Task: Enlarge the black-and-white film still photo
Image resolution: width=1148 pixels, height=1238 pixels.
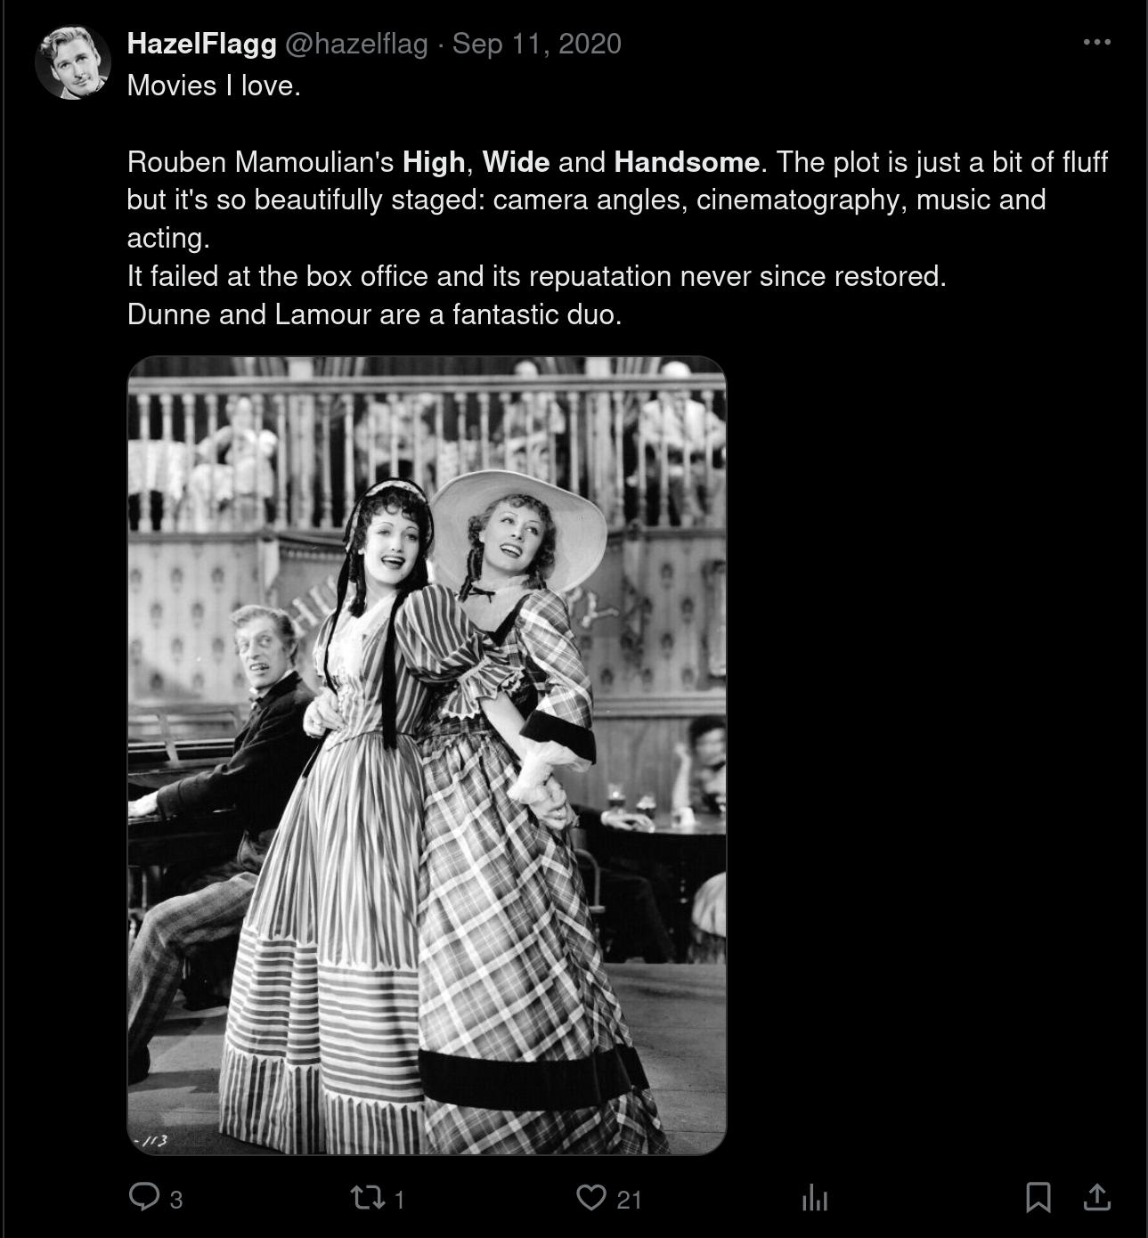Action: [427, 755]
